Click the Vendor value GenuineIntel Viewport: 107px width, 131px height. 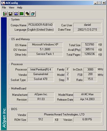tap(41, 74)
